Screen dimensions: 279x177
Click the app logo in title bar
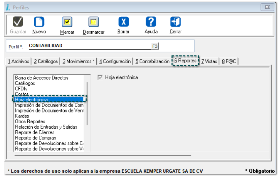(x=8, y=7)
